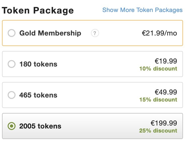Viewport: 186px width, 143px height.
Task: Click the 15% discount text
Action: 158,99
